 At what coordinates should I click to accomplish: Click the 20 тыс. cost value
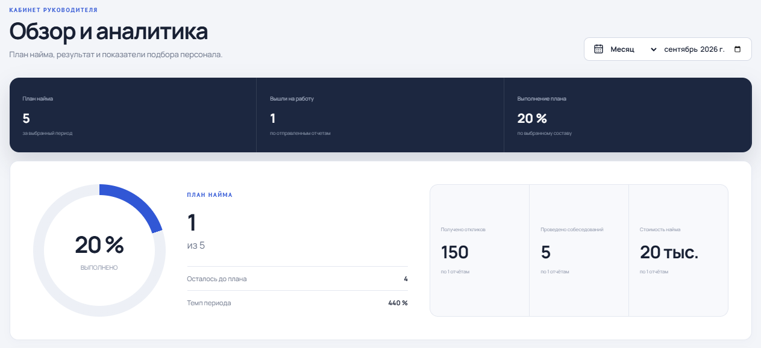(669, 252)
